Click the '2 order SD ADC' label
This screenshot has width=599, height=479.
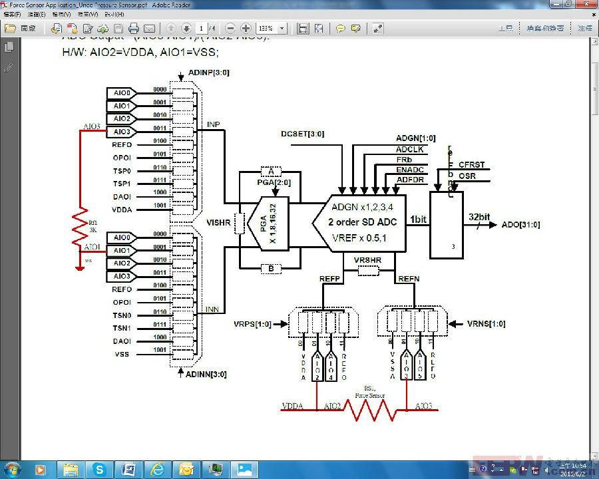[x=363, y=222]
